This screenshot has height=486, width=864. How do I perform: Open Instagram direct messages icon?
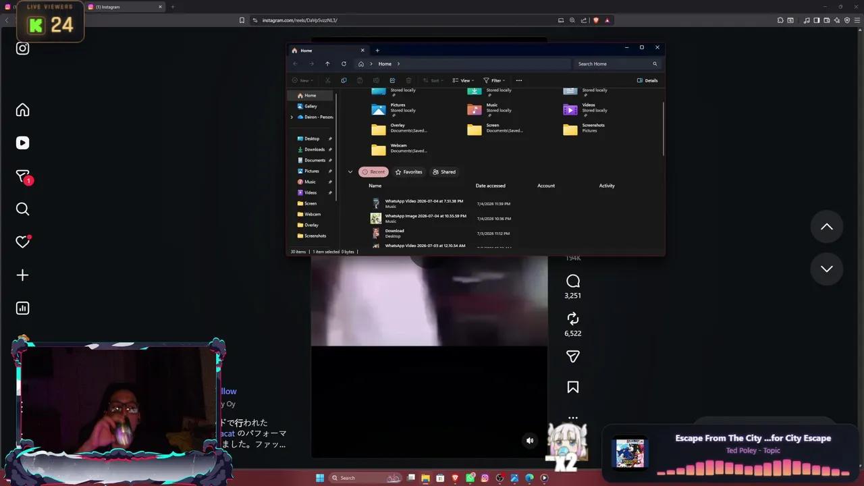tap(22, 176)
